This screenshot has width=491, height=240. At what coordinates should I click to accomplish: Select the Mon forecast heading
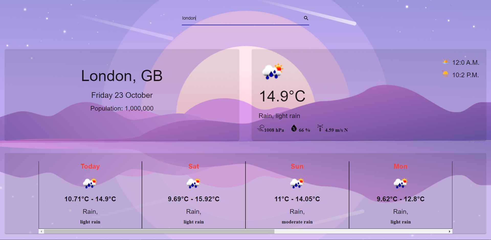pos(401,166)
